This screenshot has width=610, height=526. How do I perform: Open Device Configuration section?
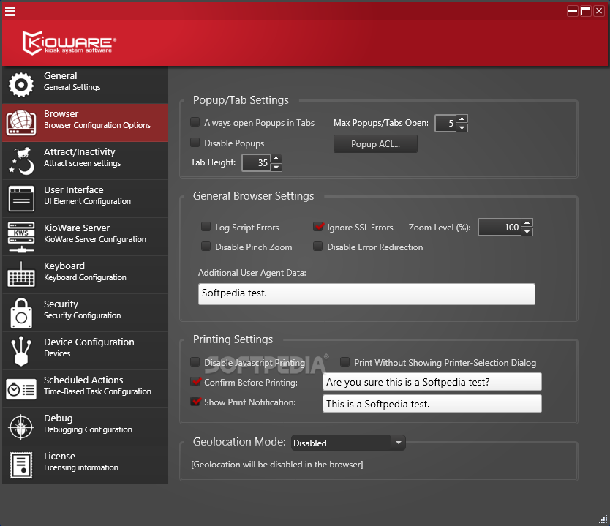point(85,351)
